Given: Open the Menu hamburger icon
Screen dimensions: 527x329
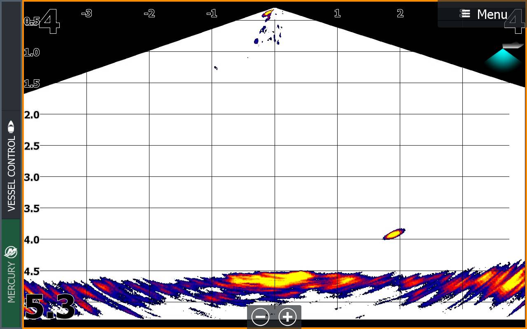Looking at the screenshot, I should 466,14.
